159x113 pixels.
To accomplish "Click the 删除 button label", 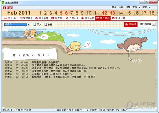I will [50, 25].
